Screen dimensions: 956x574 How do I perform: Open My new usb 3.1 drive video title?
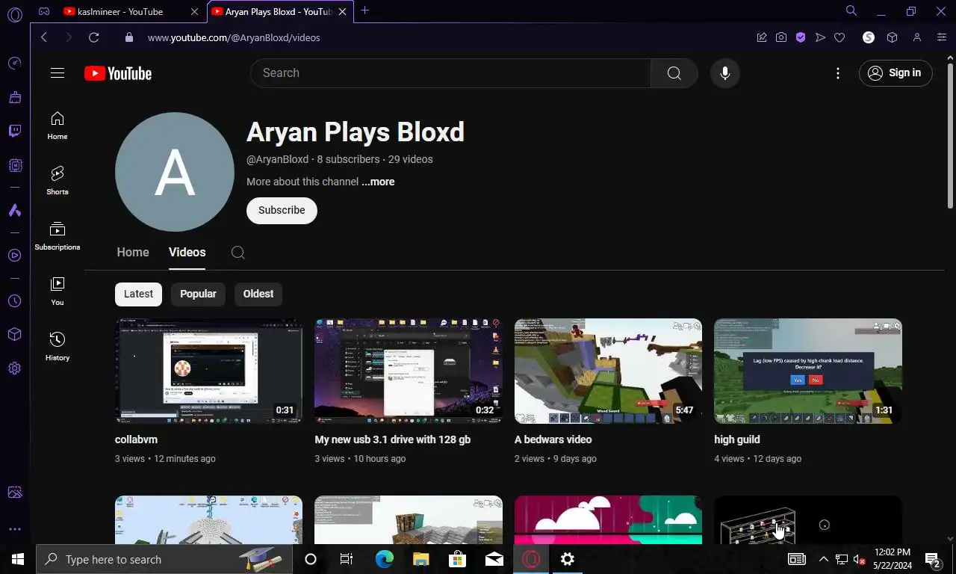point(393,439)
